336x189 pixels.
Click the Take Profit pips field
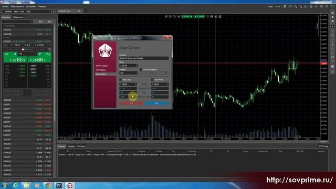[x=160, y=92]
